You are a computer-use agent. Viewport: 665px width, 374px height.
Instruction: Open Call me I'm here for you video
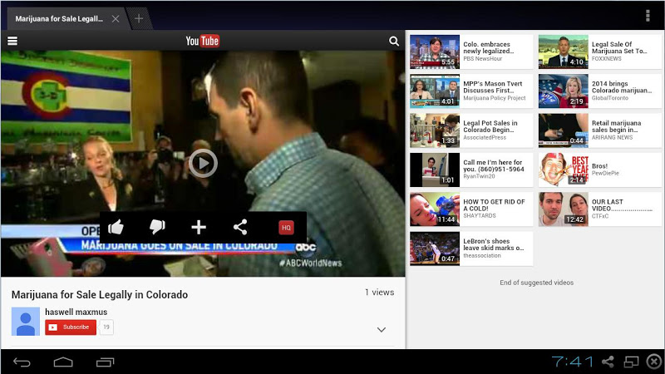(x=471, y=170)
